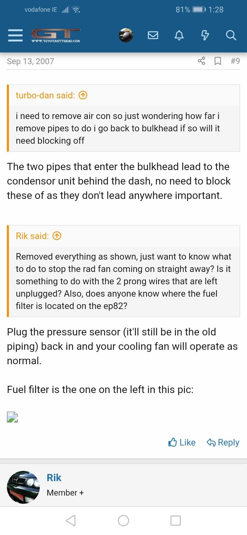
Task: Open the hamburger navigation menu
Action: pos(15,35)
